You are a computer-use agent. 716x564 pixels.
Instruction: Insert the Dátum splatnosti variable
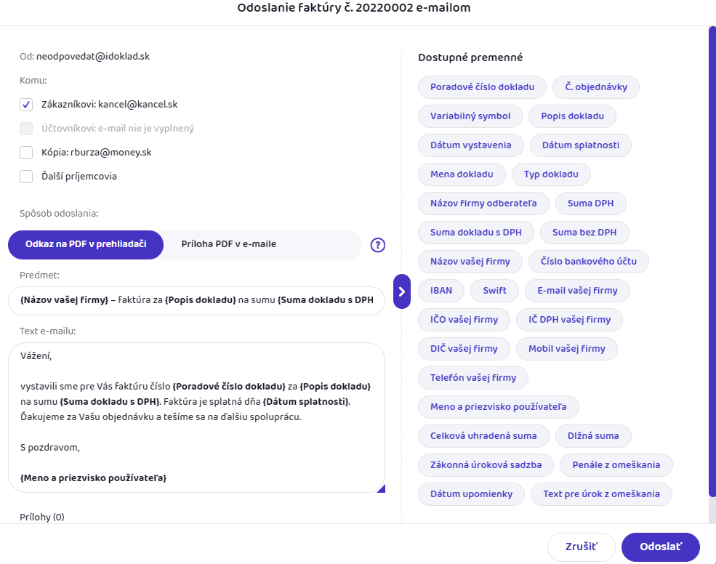pos(581,145)
